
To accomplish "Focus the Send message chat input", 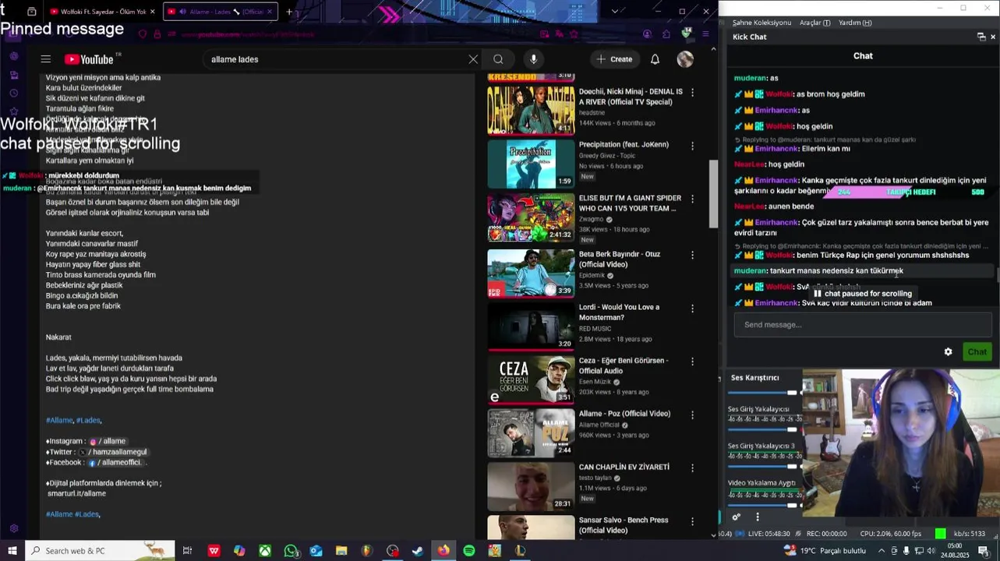I will tap(863, 325).
